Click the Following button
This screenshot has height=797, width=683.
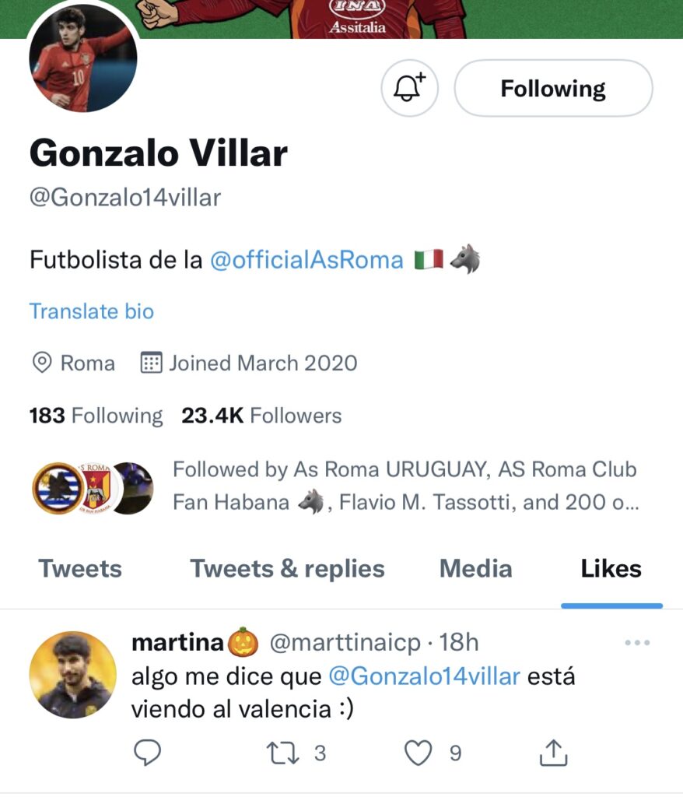[x=552, y=89]
